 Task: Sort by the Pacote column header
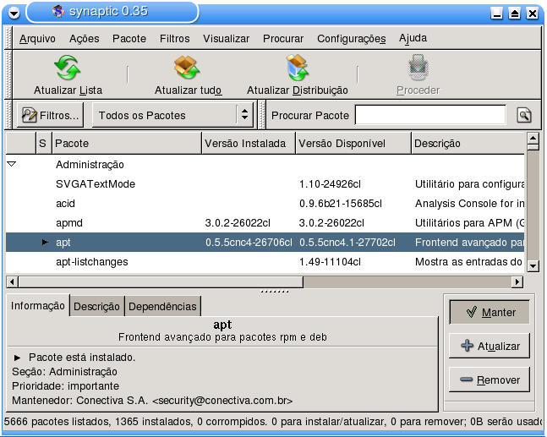(x=127, y=144)
